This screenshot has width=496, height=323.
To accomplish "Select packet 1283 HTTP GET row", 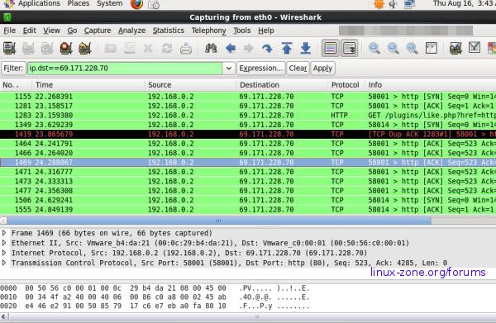I will (x=248, y=115).
